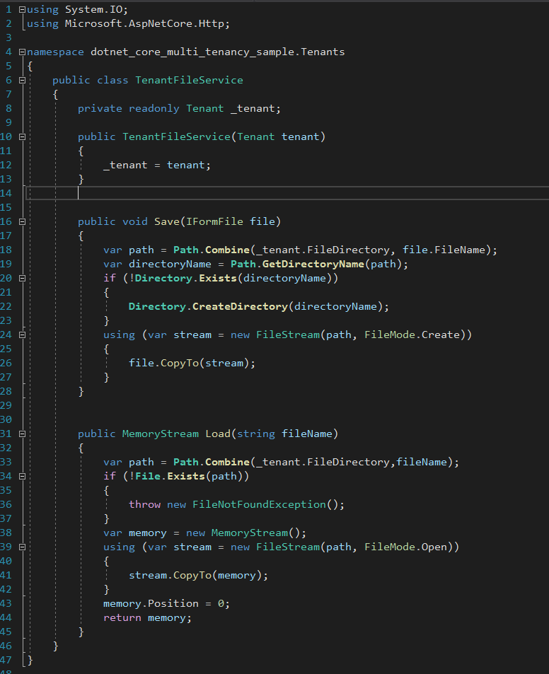Collapse the namespace block at line 4
Screen dimensions: 549x674
pos(23,52)
